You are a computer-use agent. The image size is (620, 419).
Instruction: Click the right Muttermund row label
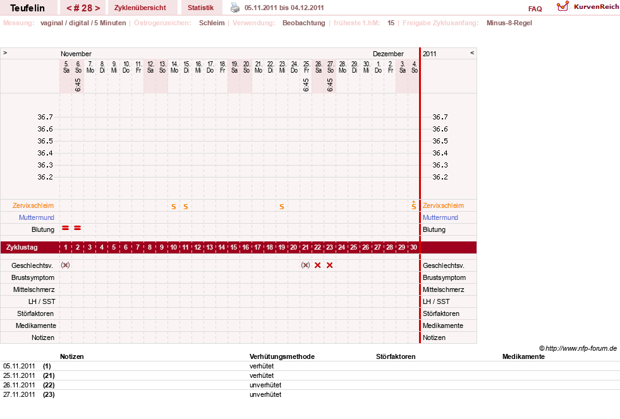click(x=441, y=217)
